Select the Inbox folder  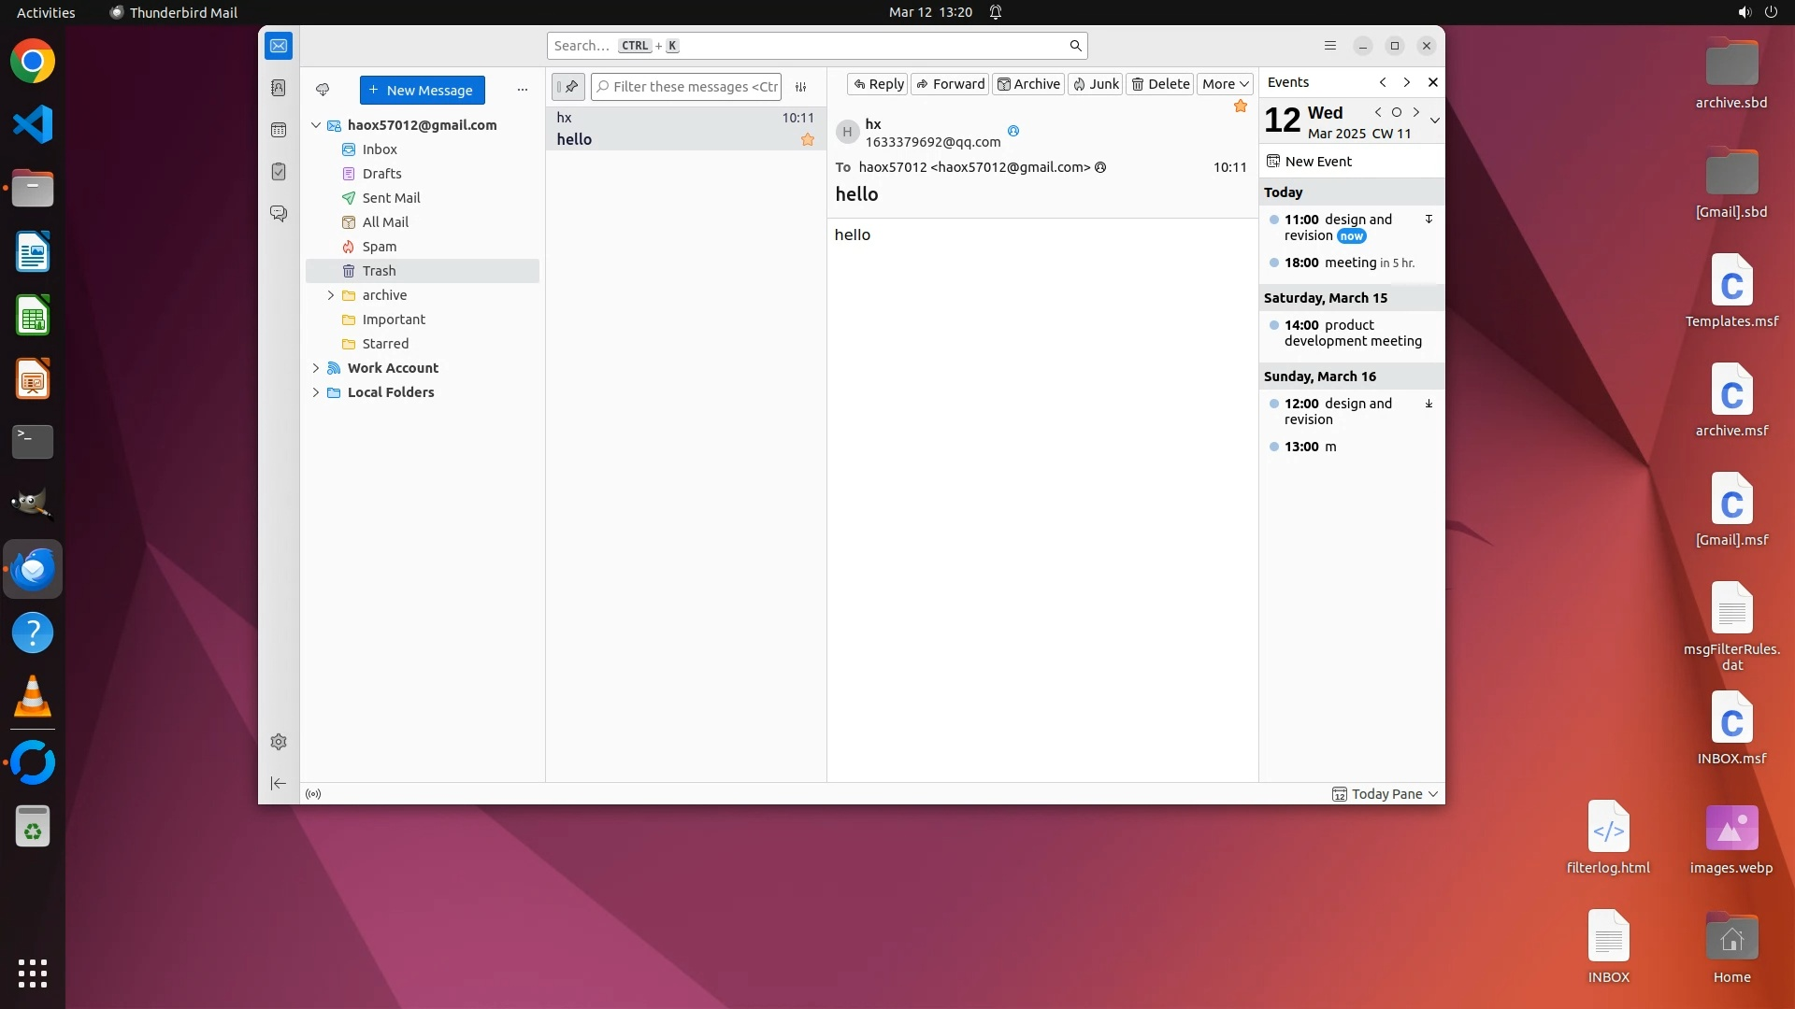380,149
